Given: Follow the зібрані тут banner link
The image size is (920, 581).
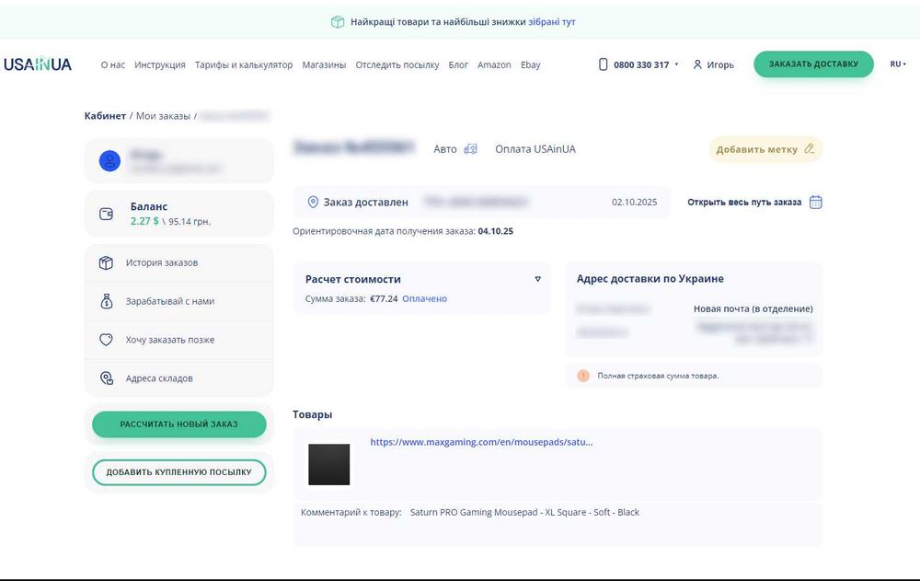Looking at the screenshot, I should pyautogui.click(x=551, y=22).
